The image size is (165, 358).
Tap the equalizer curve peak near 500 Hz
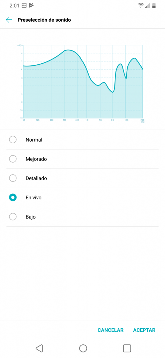pyautogui.click(x=68, y=50)
